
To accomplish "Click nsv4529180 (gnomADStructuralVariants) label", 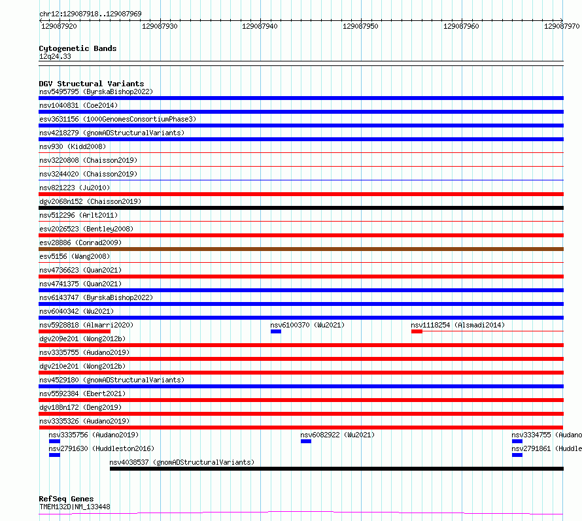I will pyautogui.click(x=112, y=380).
